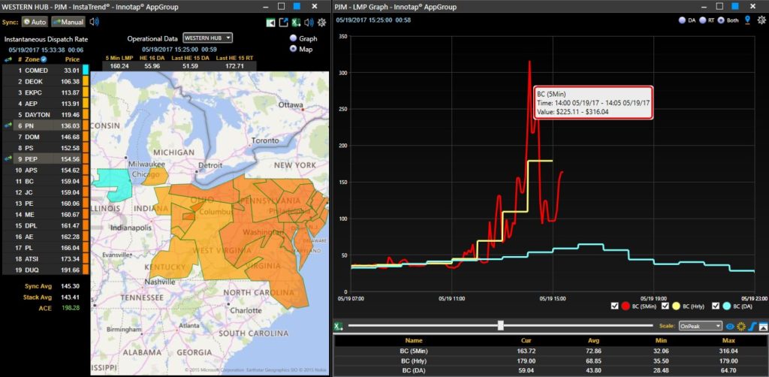Click the green panel-collapse icon in InstaTrend toolbar

pyautogui.click(x=270, y=23)
